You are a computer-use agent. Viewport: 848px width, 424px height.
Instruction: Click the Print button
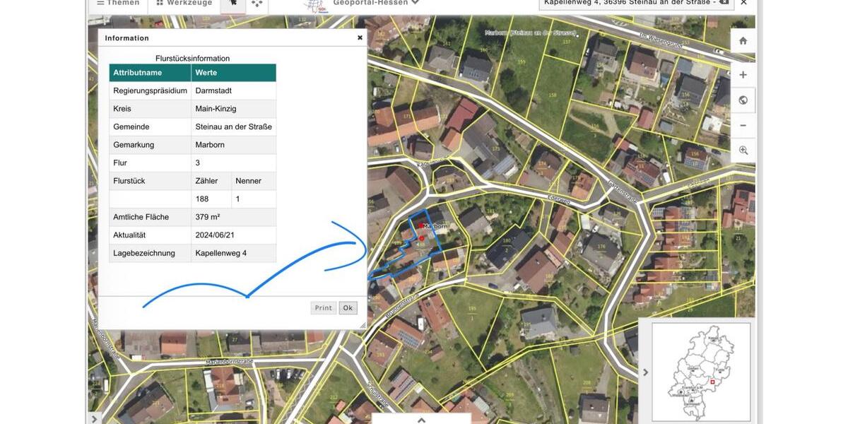pos(324,308)
